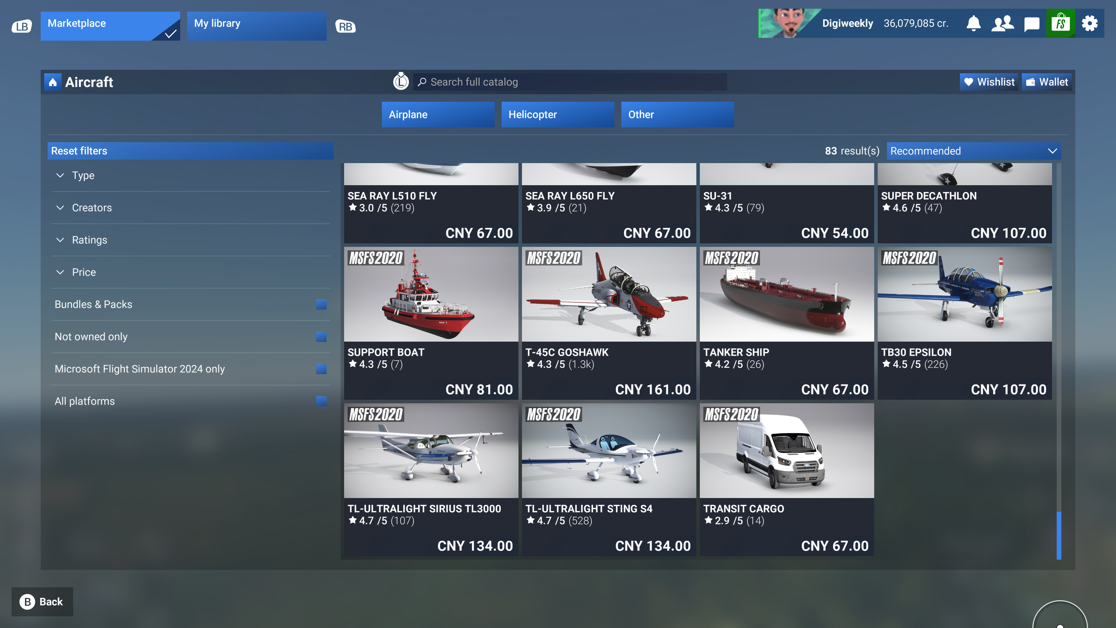
Task: Toggle the Not owned only checkbox
Action: pyautogui.click(x=321, y=337)
